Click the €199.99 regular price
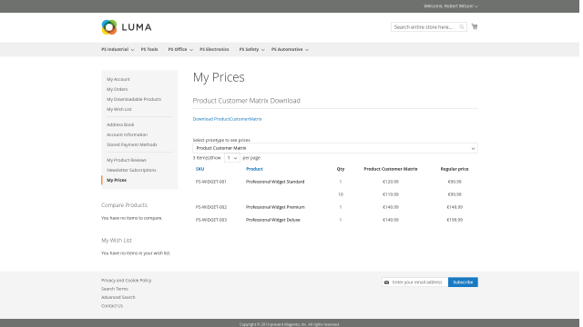This screenshot has height=327, width=583. pos(455,220)
